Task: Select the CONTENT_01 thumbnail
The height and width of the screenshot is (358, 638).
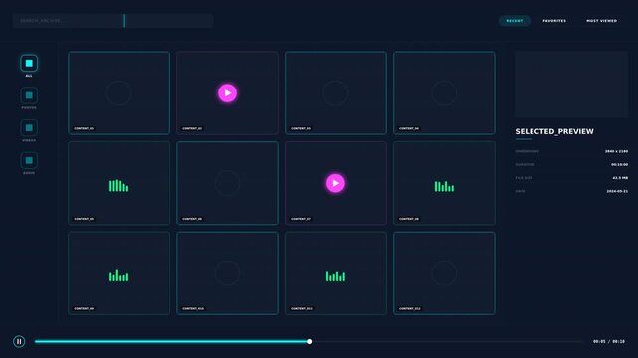Action: point(118,93)
